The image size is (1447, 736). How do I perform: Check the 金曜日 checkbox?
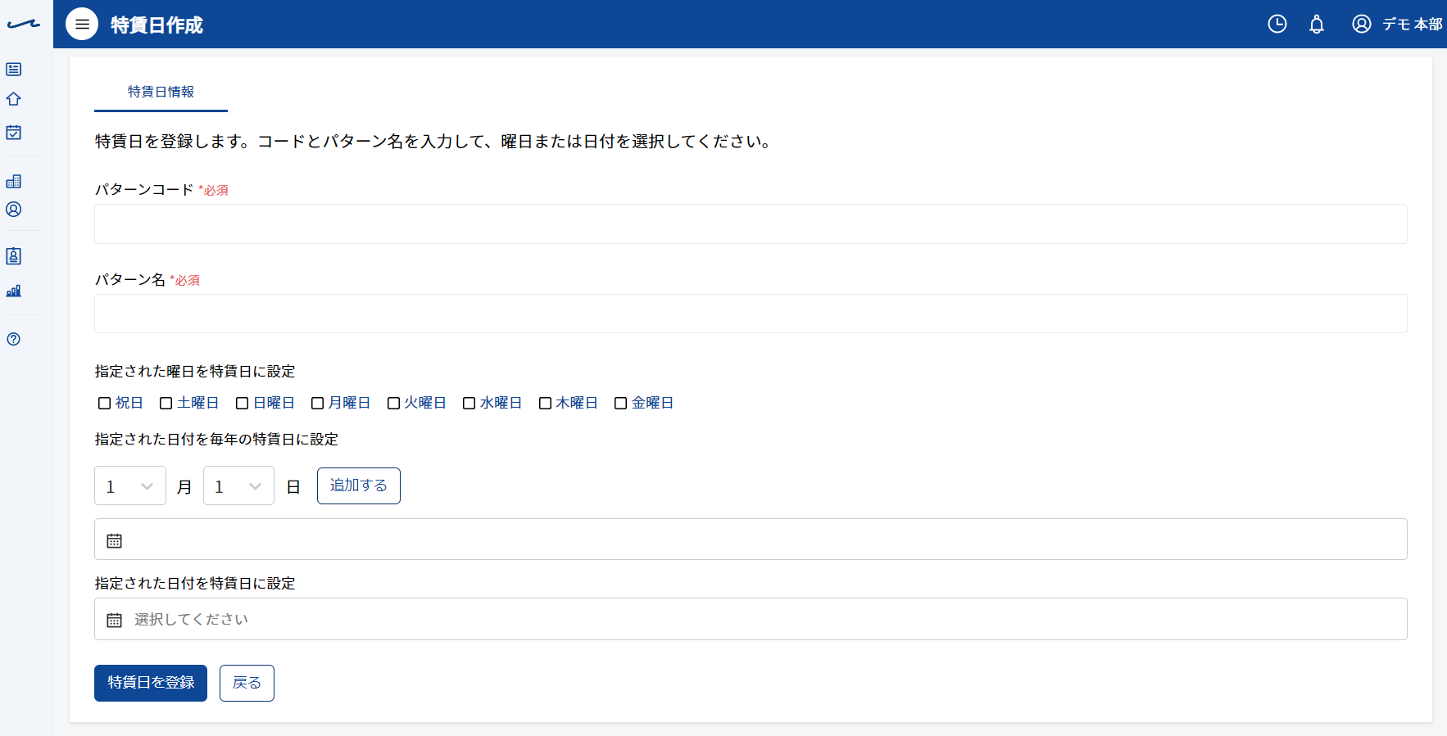click(621, 403)
